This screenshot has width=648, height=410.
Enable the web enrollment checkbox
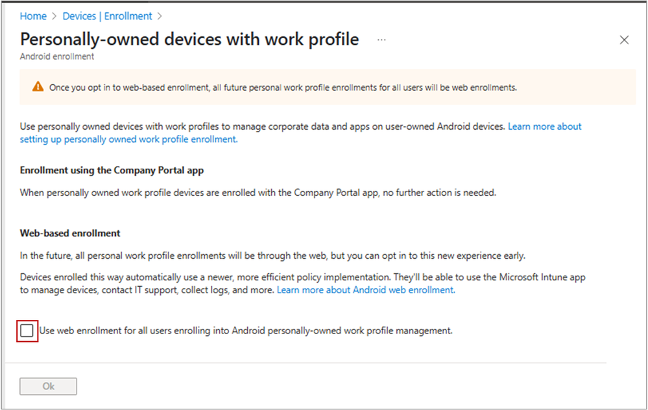point(27,331)
